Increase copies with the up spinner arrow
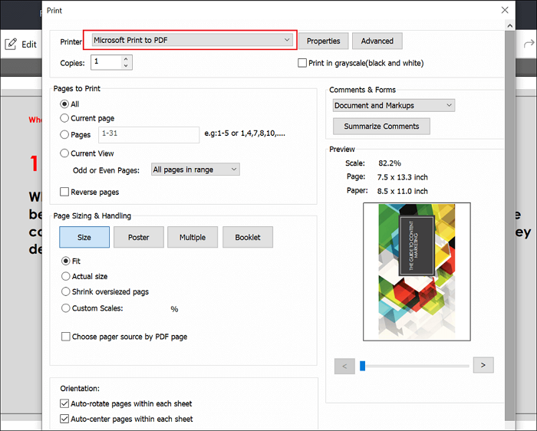 (x=126, y=59)
